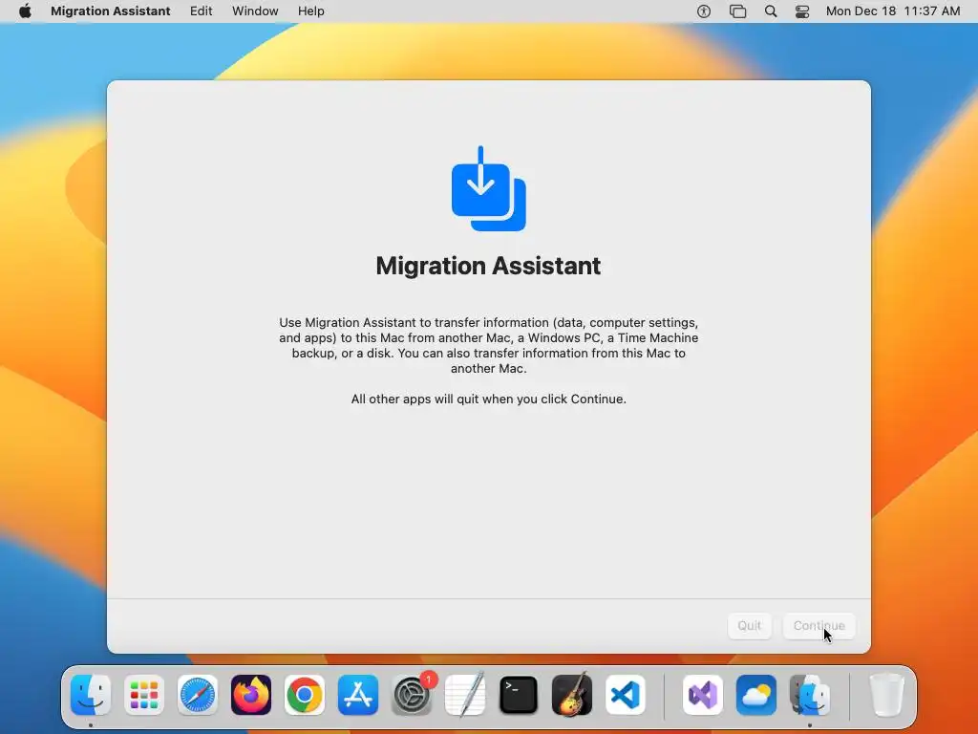Open the Edit menu

tap(201, 11)
